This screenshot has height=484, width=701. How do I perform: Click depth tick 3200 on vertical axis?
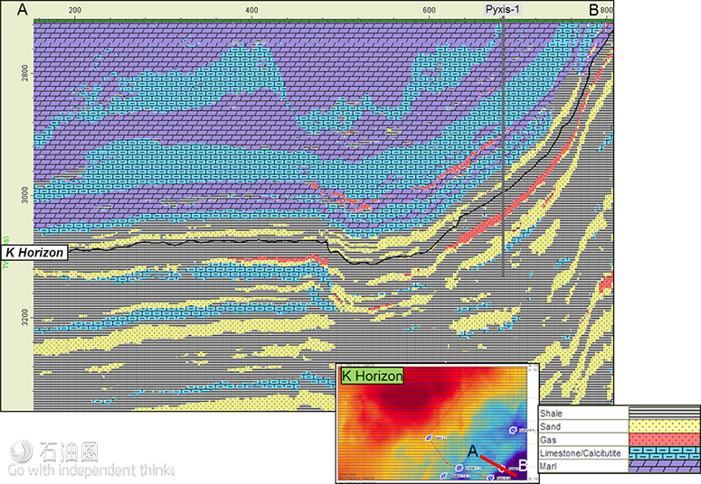(x=24, y=317)
